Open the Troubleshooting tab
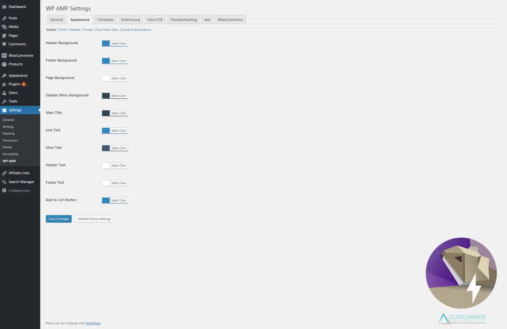The image size is (507, 329). (x=183, y=20)
